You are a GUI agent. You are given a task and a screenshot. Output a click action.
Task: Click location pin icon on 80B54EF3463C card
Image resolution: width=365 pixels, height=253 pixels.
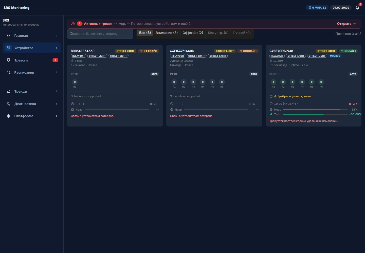coord(72,61)
